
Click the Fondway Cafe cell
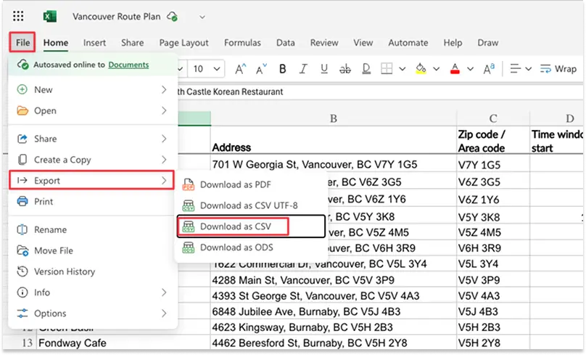coord(123,343)
